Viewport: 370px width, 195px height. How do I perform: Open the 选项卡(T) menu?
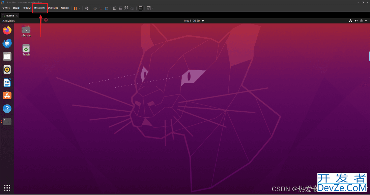53,8
